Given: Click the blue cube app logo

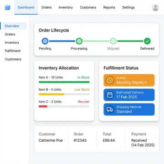Looking at the screenshot, I should click(x=8, y=7).
